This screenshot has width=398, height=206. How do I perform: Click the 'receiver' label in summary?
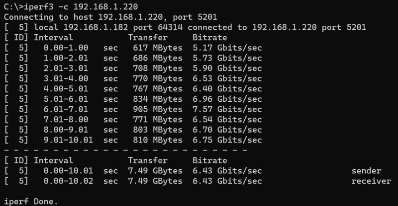[x=371, y=181]
